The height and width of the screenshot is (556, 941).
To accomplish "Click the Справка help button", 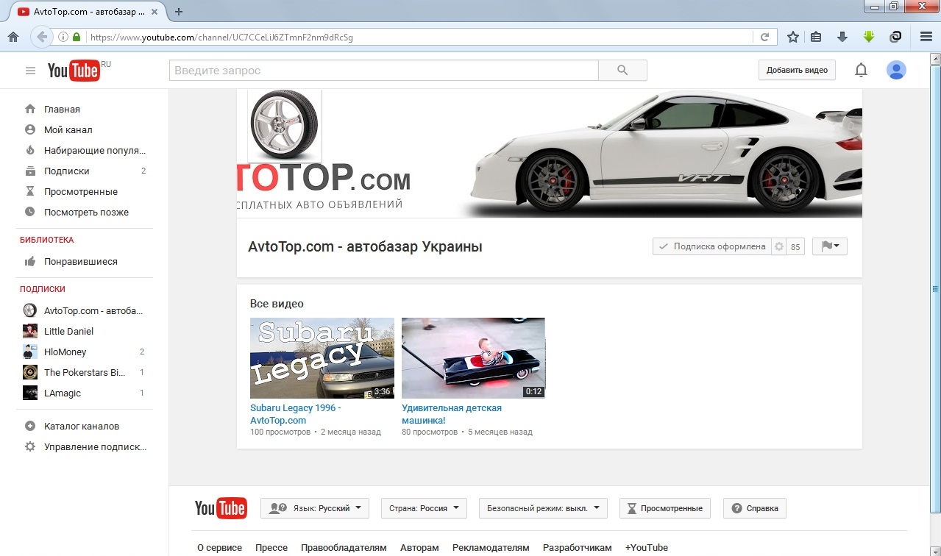I will 755,508.
